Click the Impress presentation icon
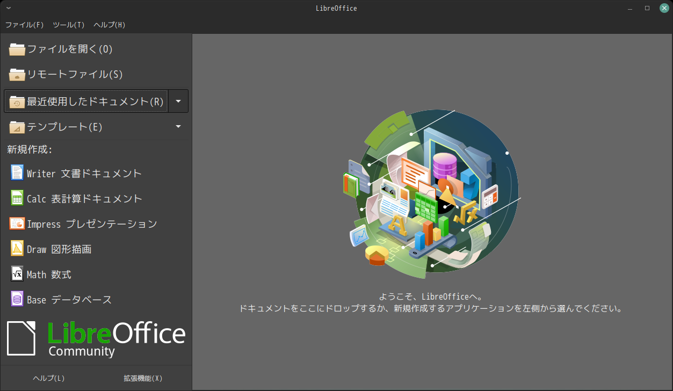Viewport: 673px width, 391px height. pyautogui.click(x=17, y=223)
